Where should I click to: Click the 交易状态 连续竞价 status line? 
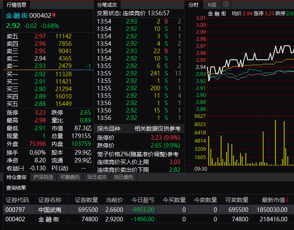[x=133, y=13]
